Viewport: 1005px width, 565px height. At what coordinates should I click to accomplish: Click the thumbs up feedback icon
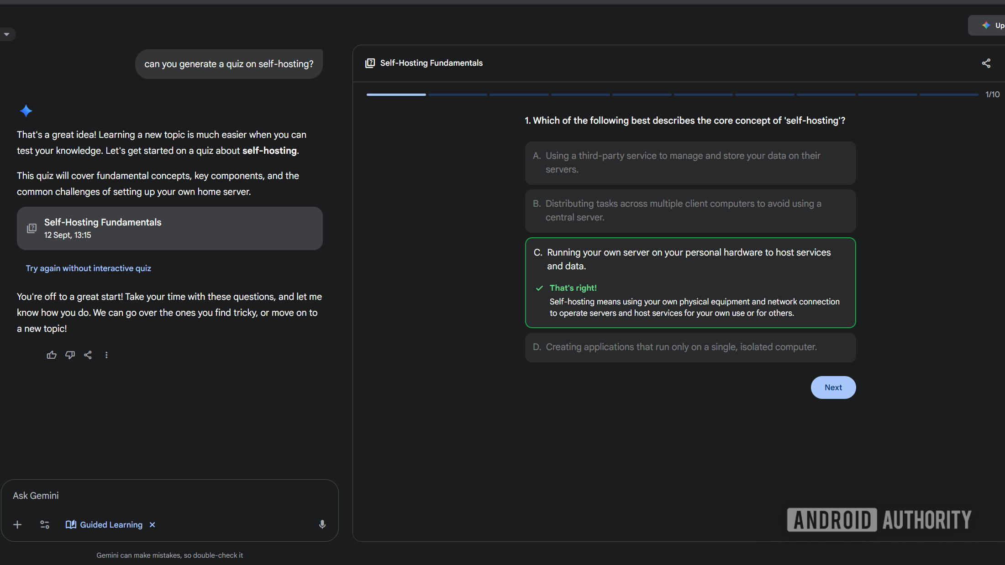pyautogui.click(x=52, y=355)
